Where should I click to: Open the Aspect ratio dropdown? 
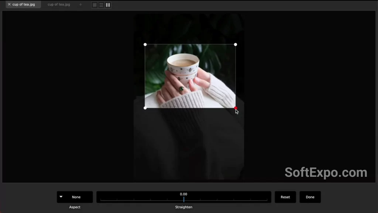(75, 197)
